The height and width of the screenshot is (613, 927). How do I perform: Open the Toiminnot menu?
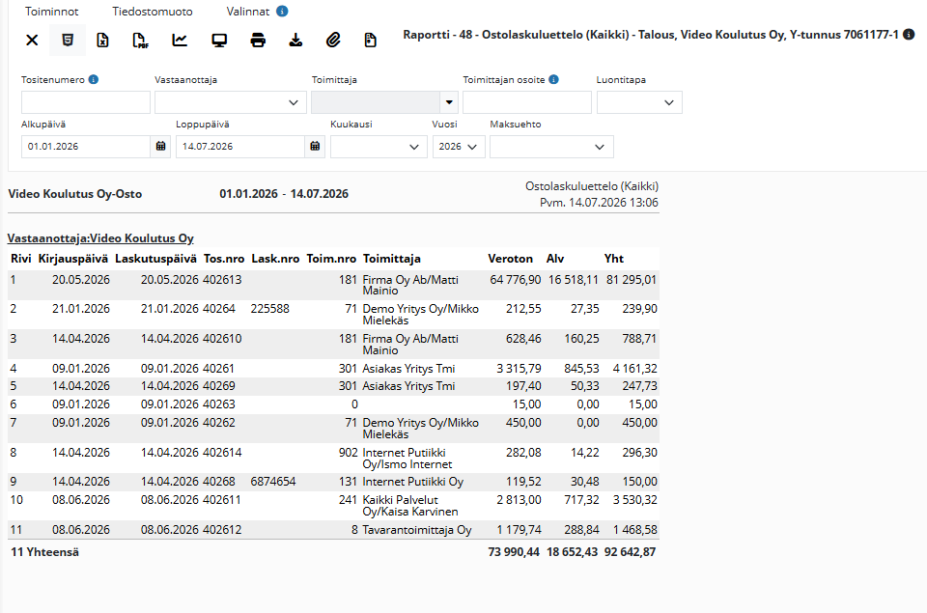point(51,12)
